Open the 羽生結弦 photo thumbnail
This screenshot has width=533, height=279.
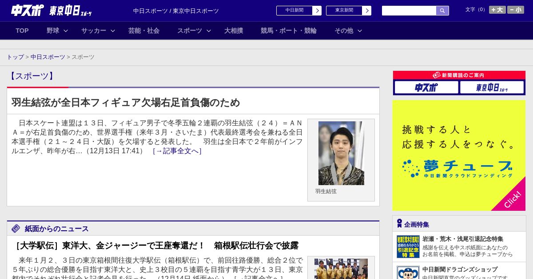coord(341,153)
